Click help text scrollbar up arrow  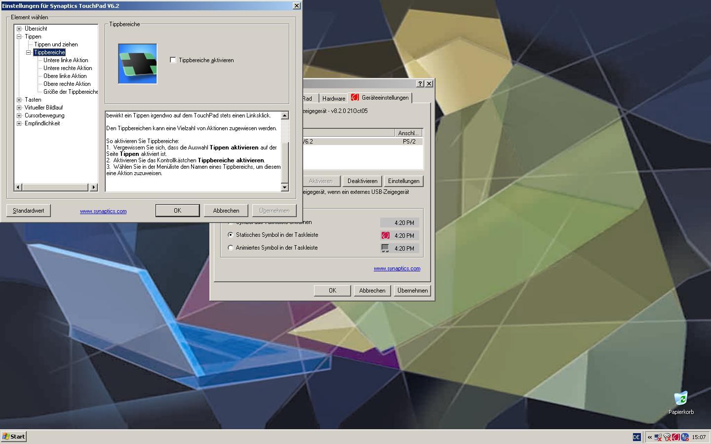(285, 115)
